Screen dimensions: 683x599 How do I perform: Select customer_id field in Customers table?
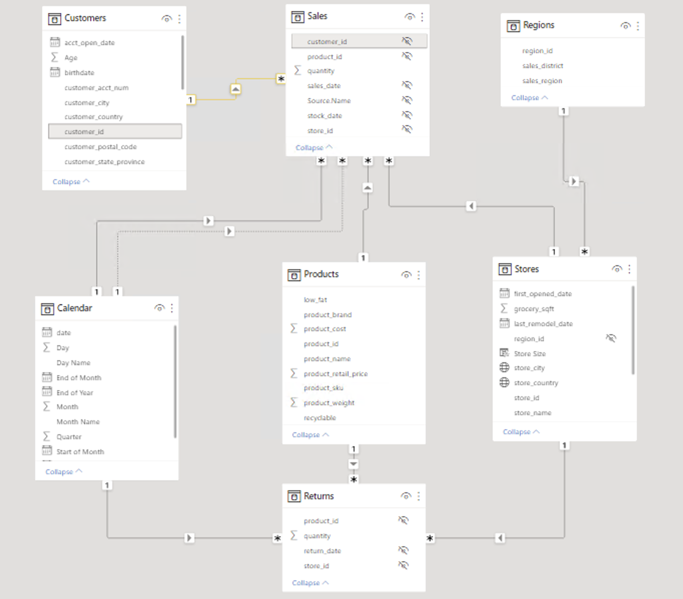tap(115, 132)
